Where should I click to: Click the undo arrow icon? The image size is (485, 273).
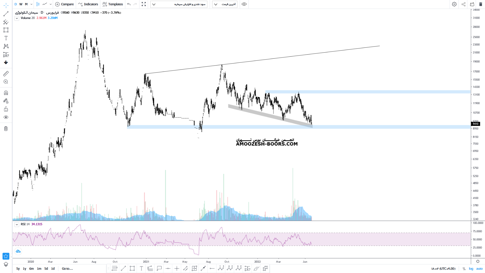point(129,4)
